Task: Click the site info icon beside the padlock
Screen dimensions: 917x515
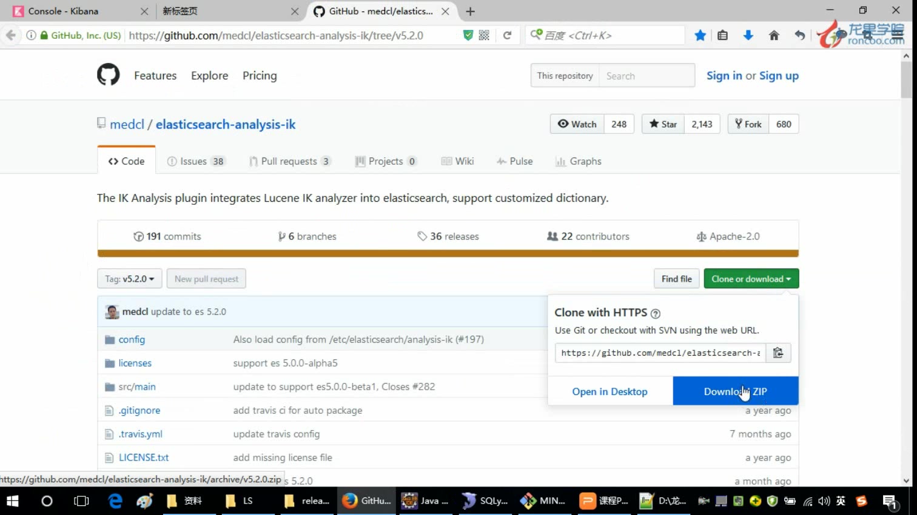Action: click(x=31, y=35)
